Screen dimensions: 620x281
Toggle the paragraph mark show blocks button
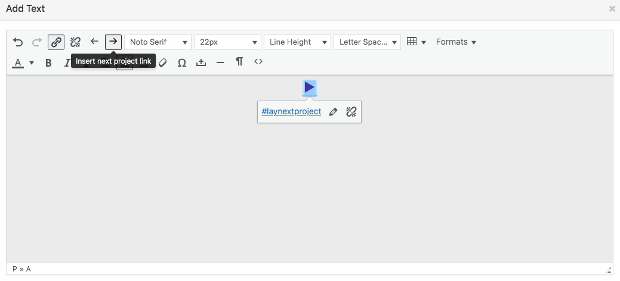coord(239,62)
